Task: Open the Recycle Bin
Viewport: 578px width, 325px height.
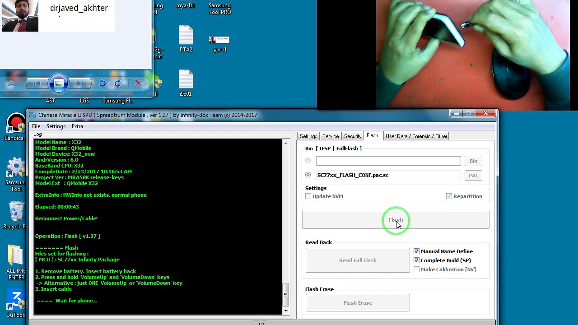Action: tap(16, 215)
